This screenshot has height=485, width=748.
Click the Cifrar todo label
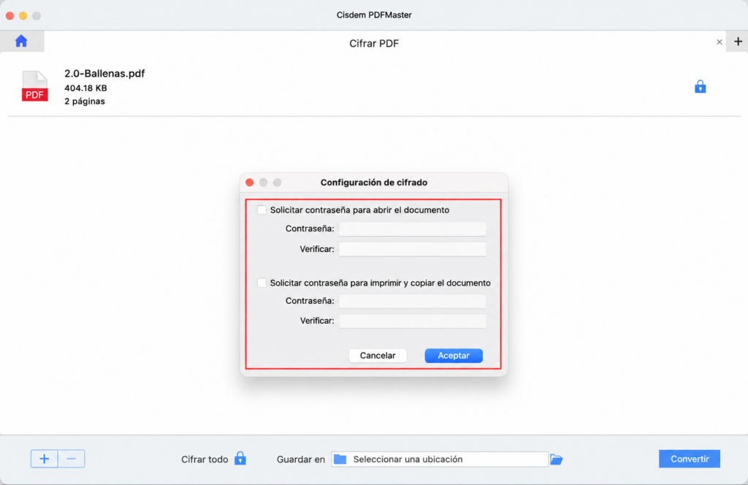coord(205,459)
